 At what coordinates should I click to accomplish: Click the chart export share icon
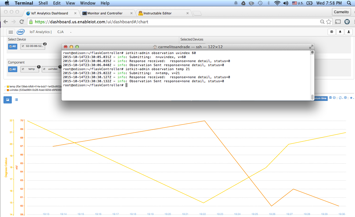pyautogui.click(x=334, y=98)
